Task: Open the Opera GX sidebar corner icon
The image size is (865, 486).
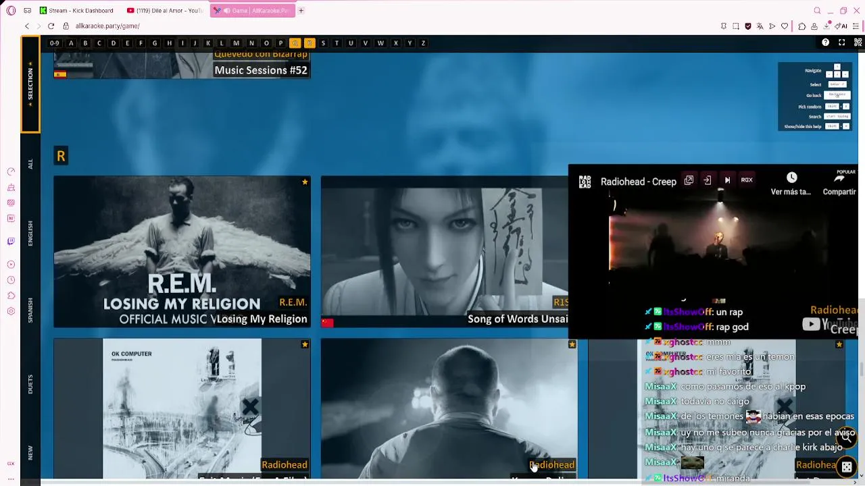Action: point(11,464)
